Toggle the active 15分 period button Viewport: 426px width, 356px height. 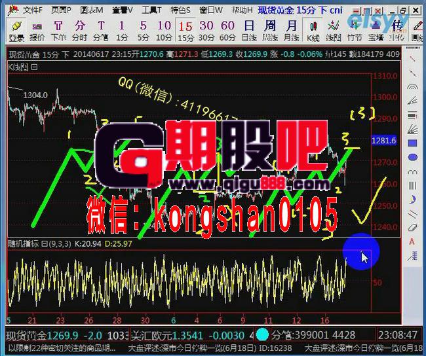click(185, 31)
